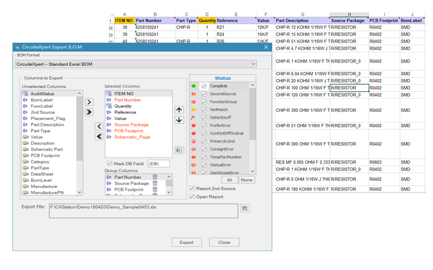Click the browse icon beside Export File
The width and height of the screenshot is (433, 270).
pos(245,208)
